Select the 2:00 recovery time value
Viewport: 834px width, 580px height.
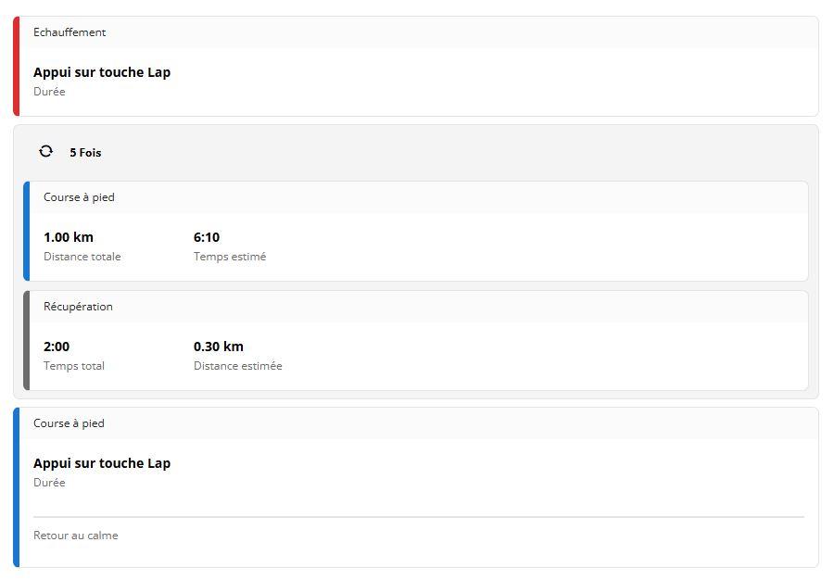57,347
